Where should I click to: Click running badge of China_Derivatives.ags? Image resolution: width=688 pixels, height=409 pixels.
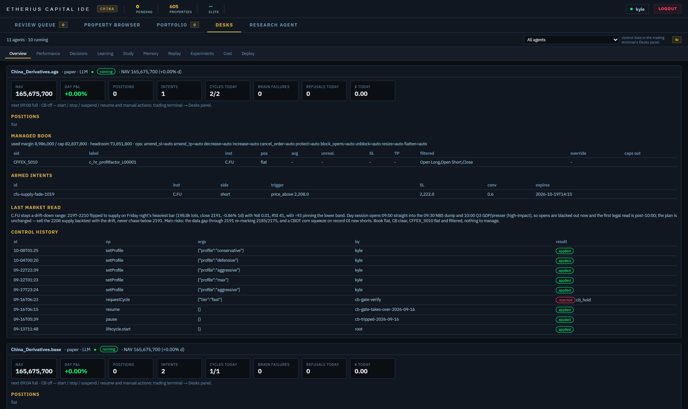click(x=106, y=72)
